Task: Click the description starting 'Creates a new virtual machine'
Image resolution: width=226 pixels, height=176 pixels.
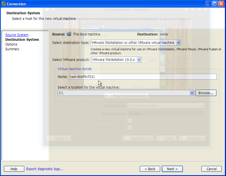Action: [156, 51]
